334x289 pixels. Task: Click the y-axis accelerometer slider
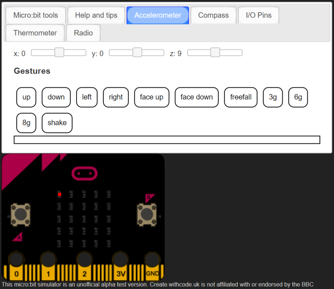(x=136, y=53)
